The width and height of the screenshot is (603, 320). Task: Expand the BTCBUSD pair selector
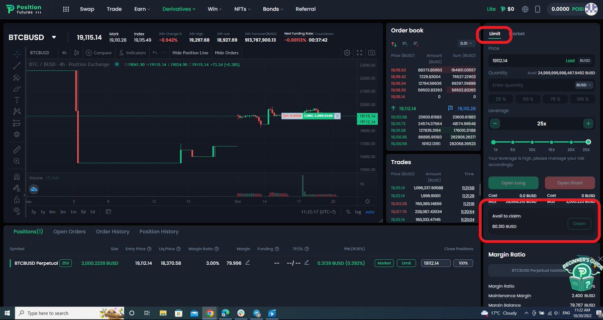[54, 37]
